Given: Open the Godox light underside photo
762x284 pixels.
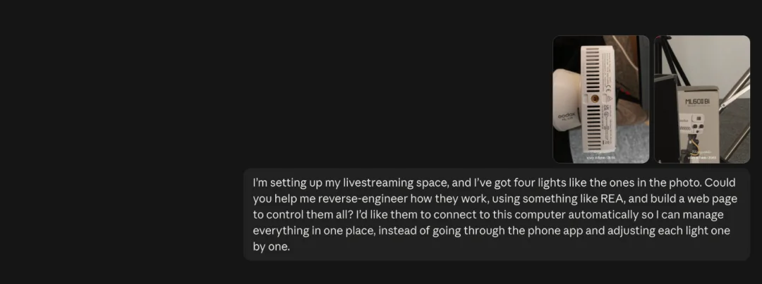Looking at the screenshot, I should pyautogui.click(x=600, y=99).
